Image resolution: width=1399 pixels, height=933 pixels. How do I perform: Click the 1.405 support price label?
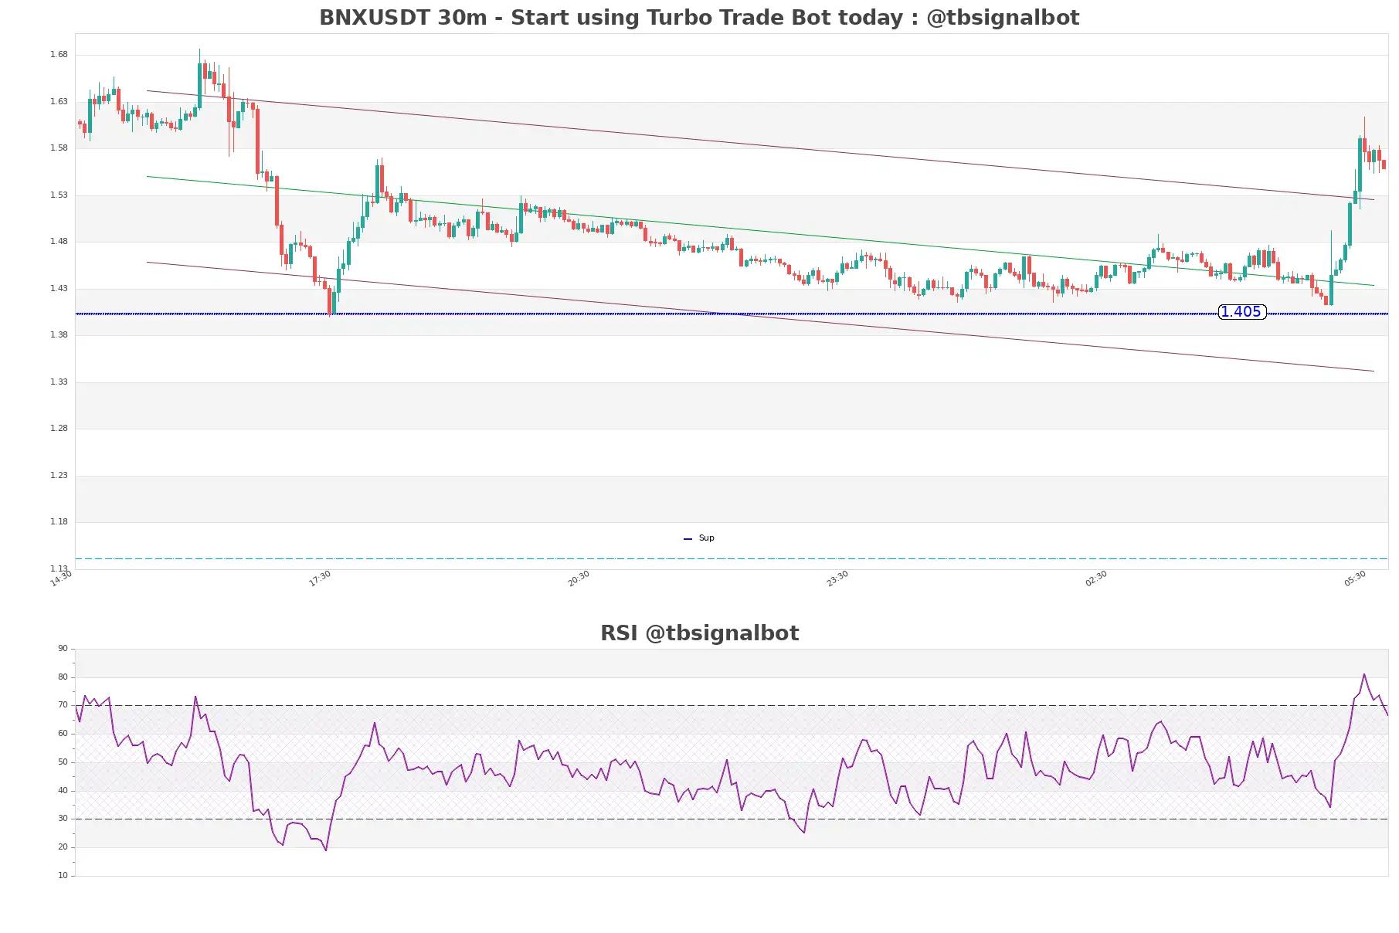click(1241, 312)
